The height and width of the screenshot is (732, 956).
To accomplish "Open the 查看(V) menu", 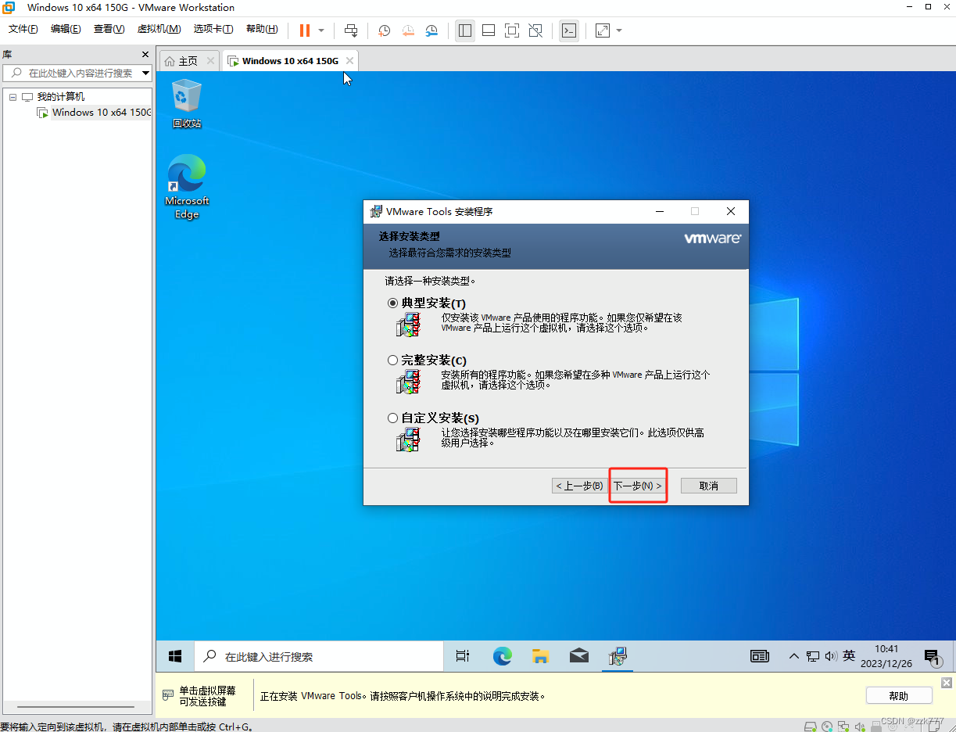I will pos(109,29).
